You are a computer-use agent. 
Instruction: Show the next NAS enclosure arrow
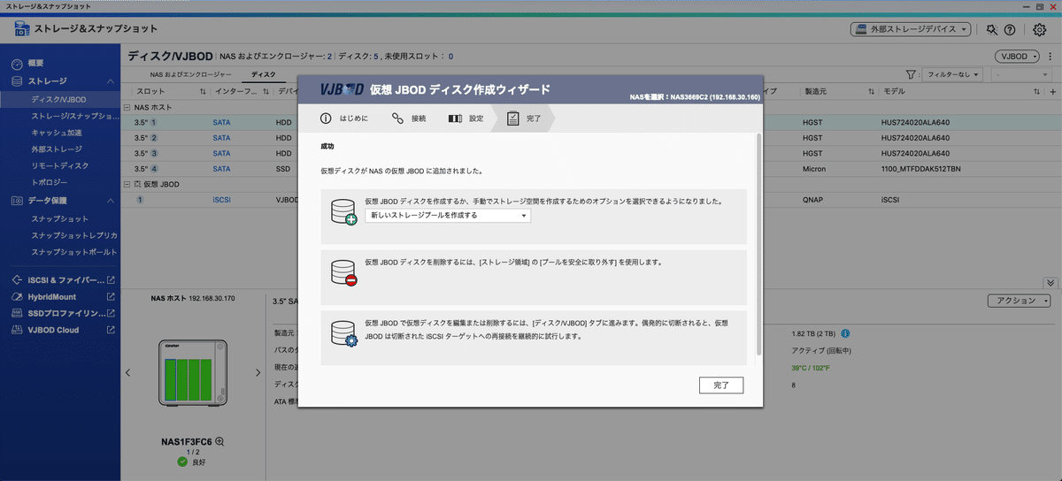[258, 373]
